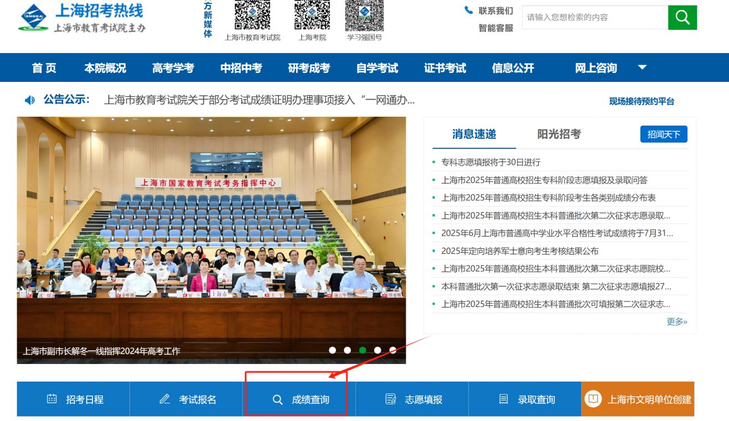This screenshot has width=729, height=421.
Task: Expand the navigation bar dropdown arrow
Action: tap(642, 67)
